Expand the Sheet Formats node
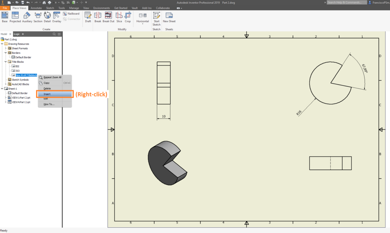This screenshot has width=390, height=233. point(6,48)
